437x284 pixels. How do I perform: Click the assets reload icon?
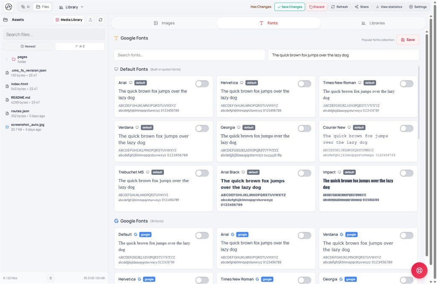(101, 20)
